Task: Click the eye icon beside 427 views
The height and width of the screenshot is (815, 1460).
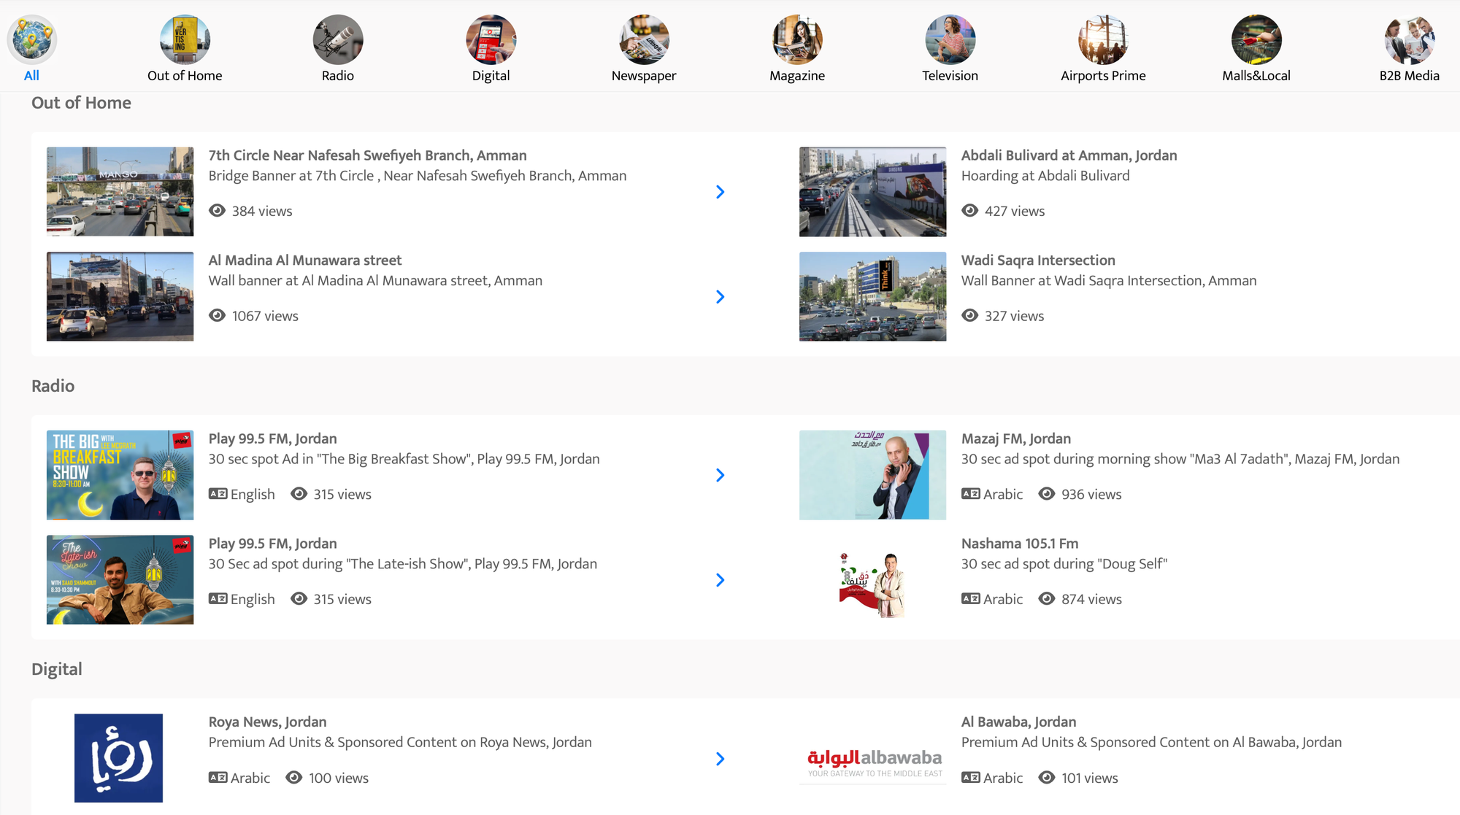Action: tap(970, 211)
